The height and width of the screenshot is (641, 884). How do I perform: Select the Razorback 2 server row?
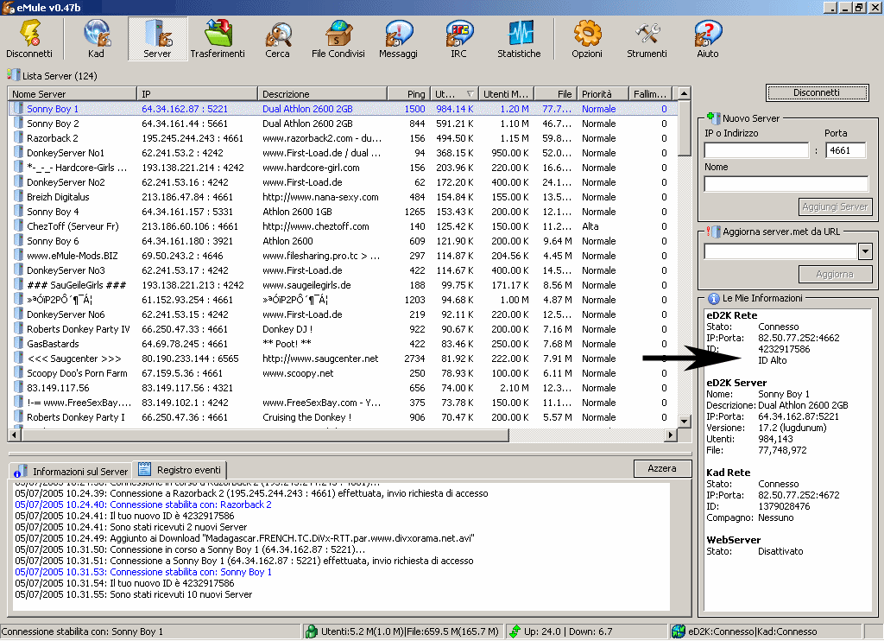click(53, 138)
